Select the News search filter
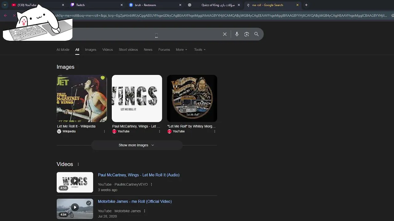The width and height of the screenshot is (394, 221). (x=148, y=50)
